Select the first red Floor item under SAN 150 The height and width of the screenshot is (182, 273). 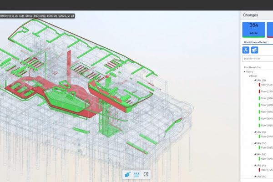pos(266,85)
